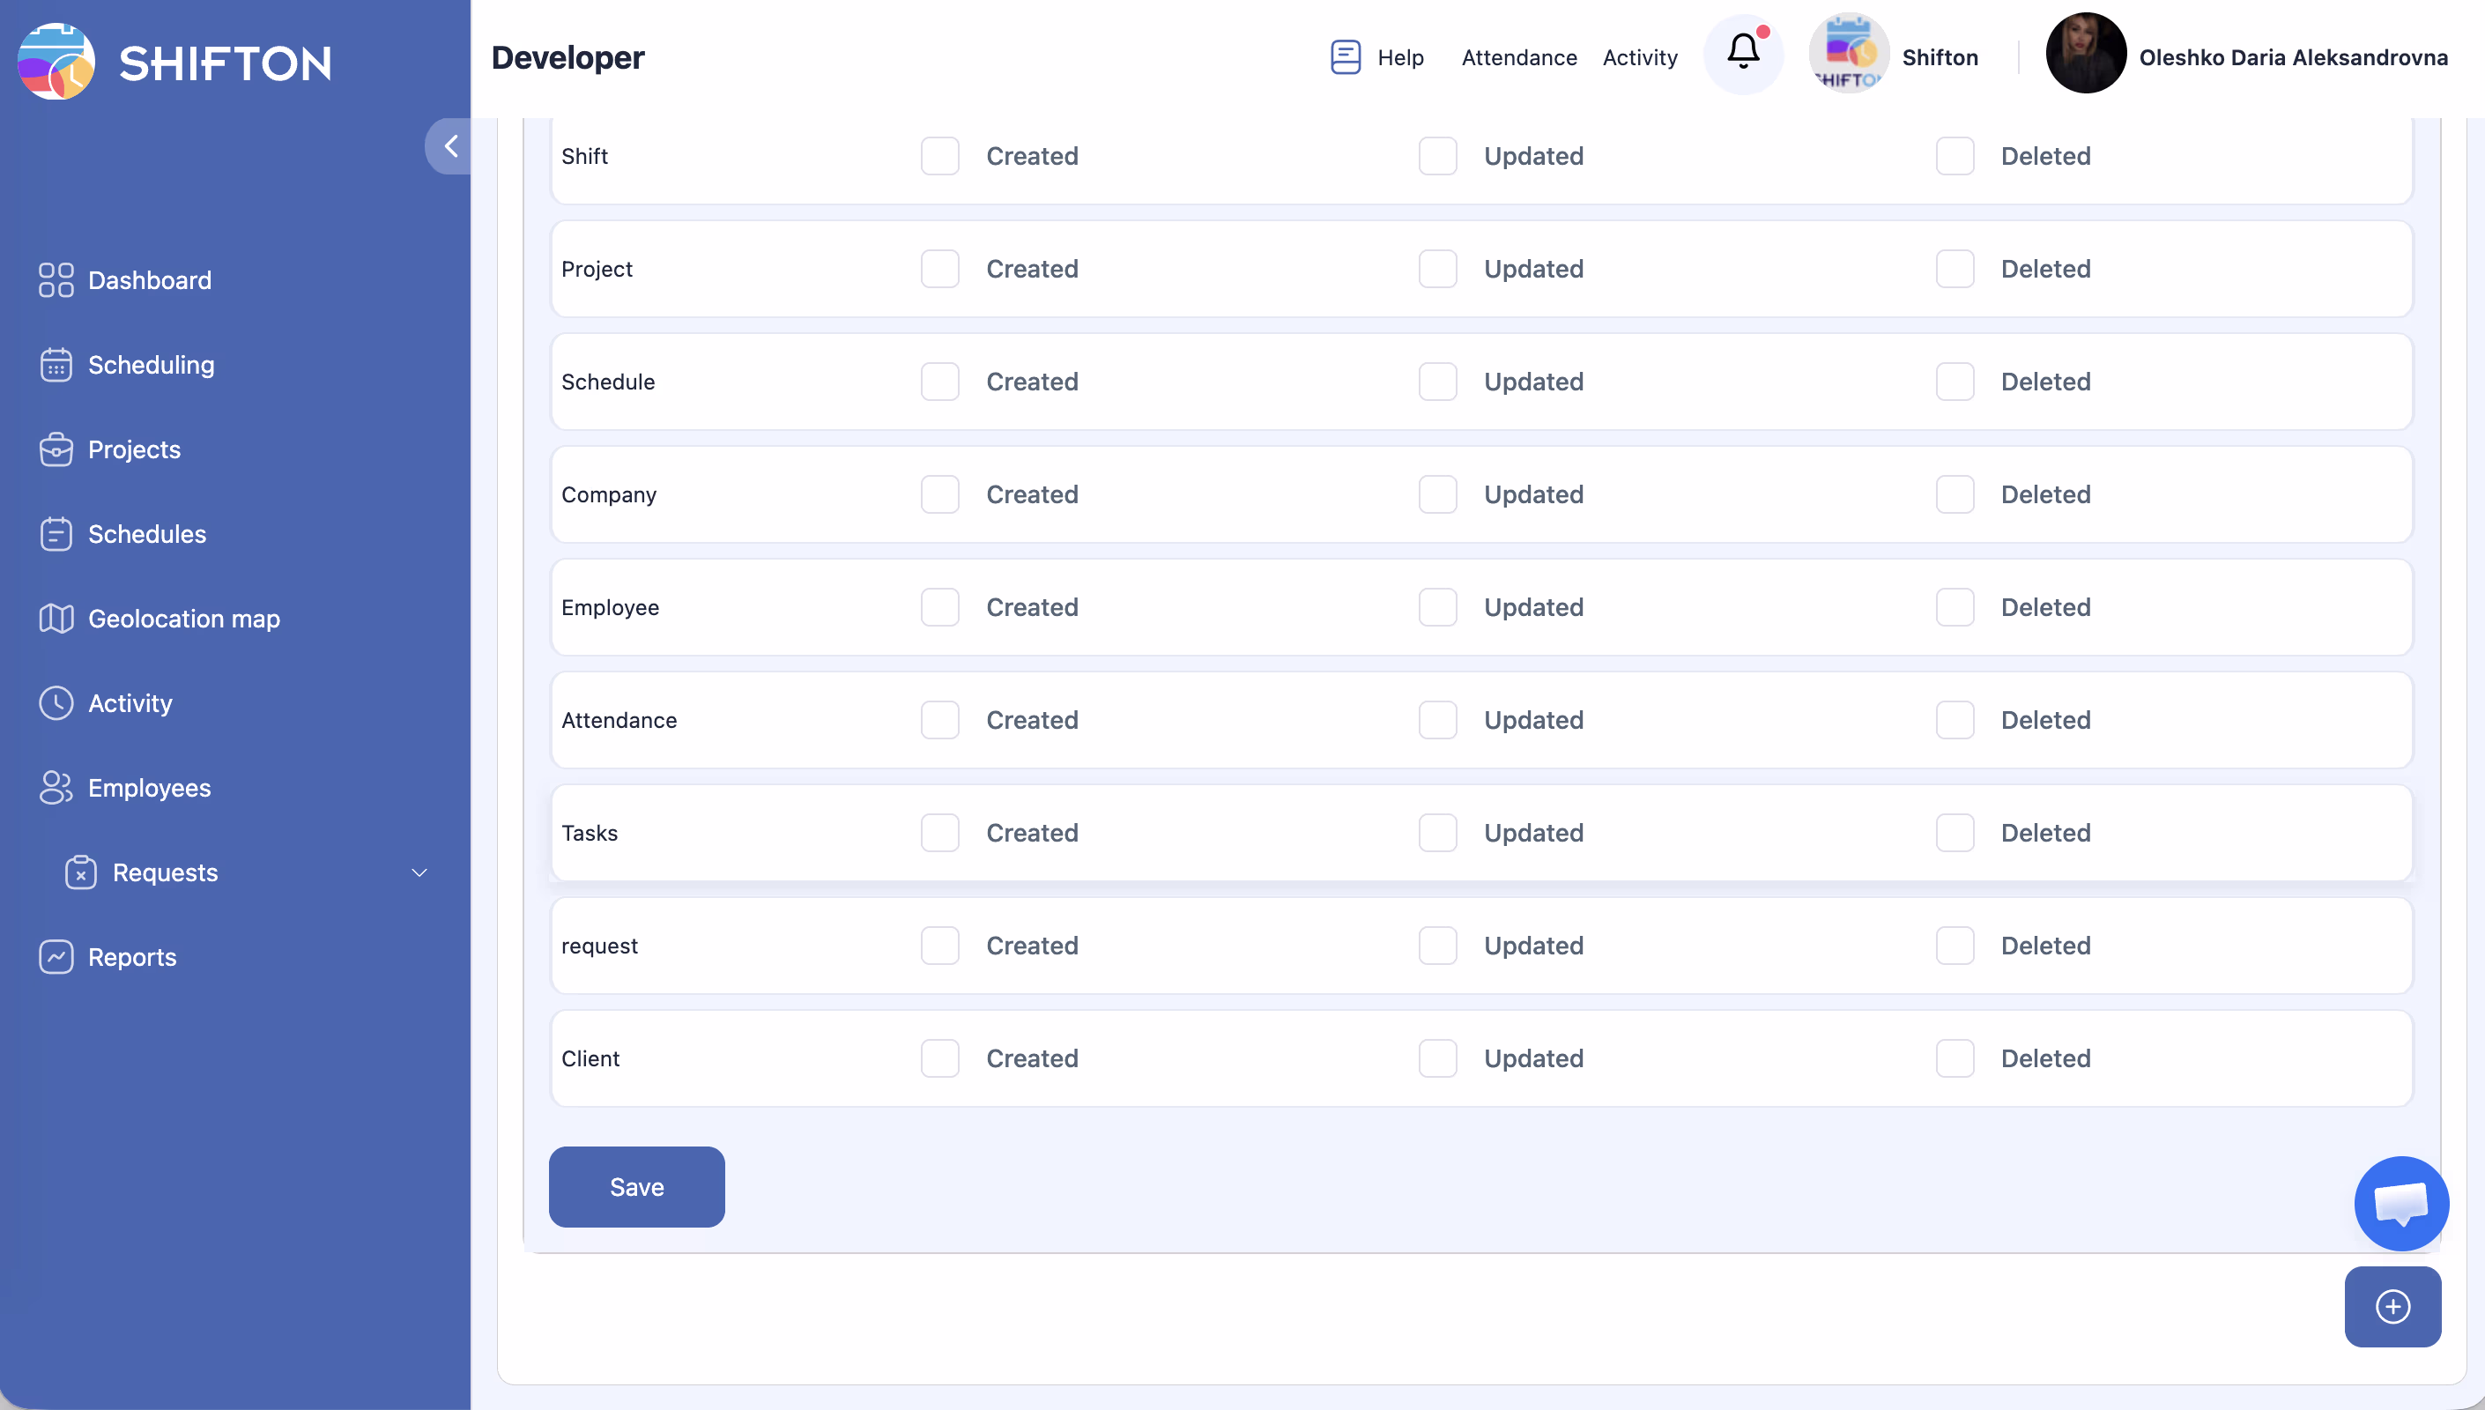
Task: Open the blue chat support bubble
Action: (2400, 1203)
